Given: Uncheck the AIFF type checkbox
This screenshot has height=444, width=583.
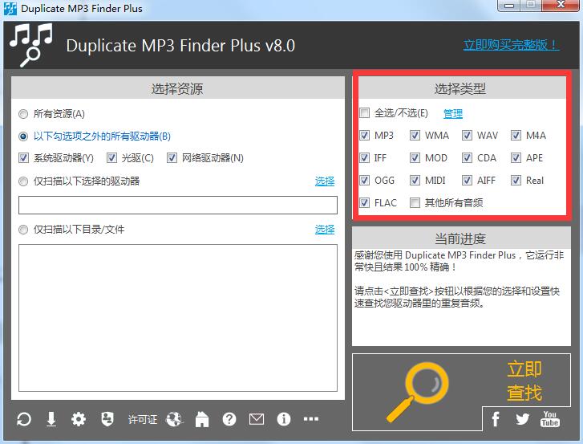Looking at the screenshot, I should [467, 180].
